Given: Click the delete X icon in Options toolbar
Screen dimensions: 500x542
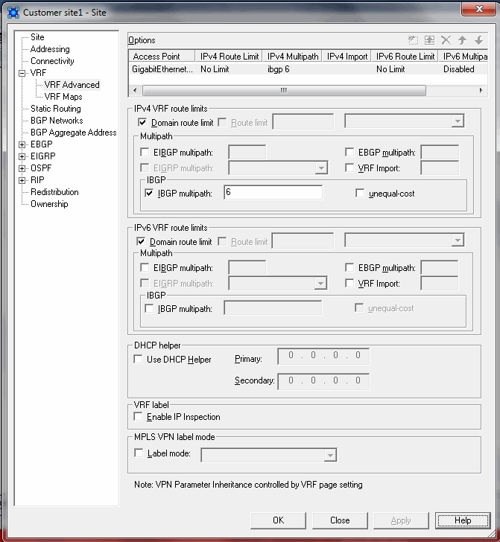Looking at the screenshot, I should click(x=446, y=40).
